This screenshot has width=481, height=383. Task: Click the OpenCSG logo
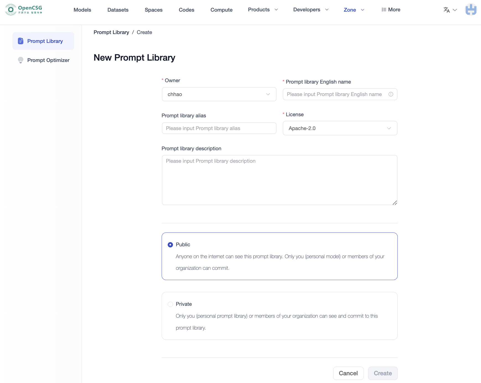coord(23,9)
